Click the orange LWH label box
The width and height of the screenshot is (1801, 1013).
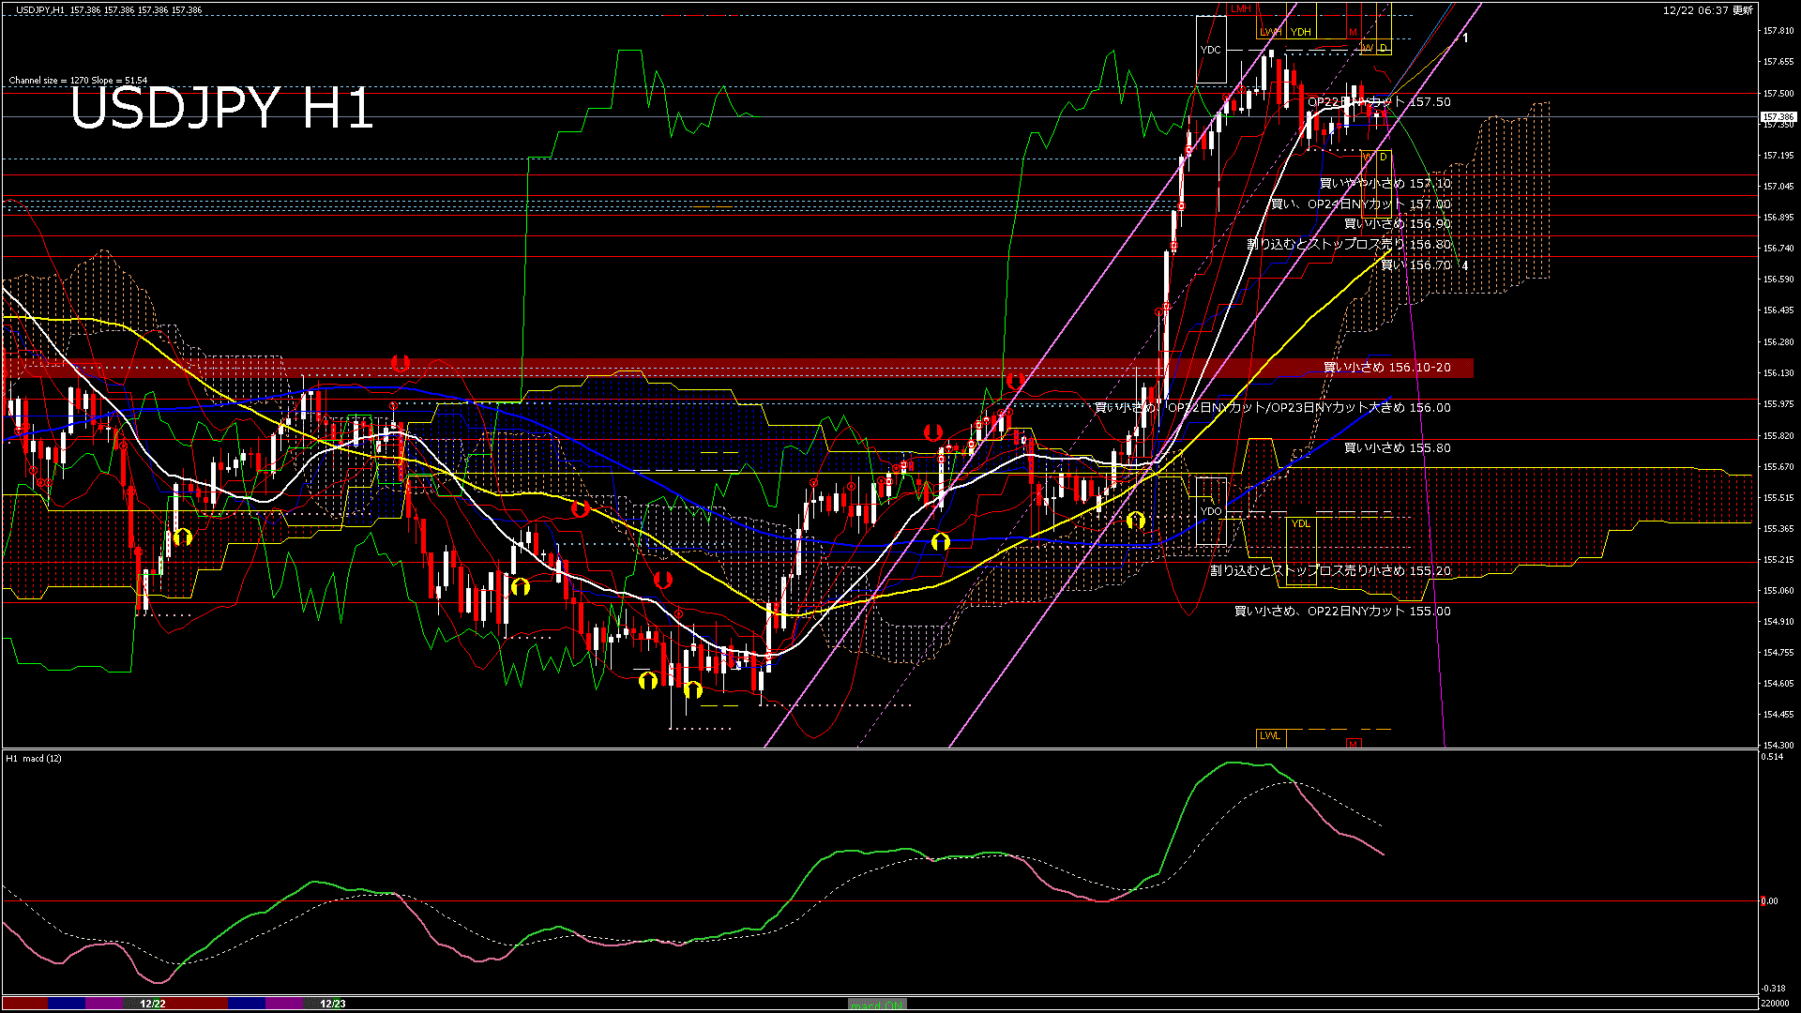click(x=1270, y=32)
